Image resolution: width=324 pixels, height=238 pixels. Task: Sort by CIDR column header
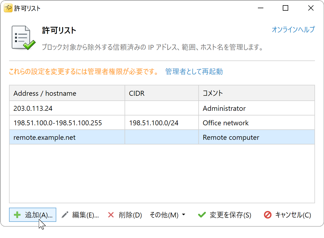coord(161,93)
